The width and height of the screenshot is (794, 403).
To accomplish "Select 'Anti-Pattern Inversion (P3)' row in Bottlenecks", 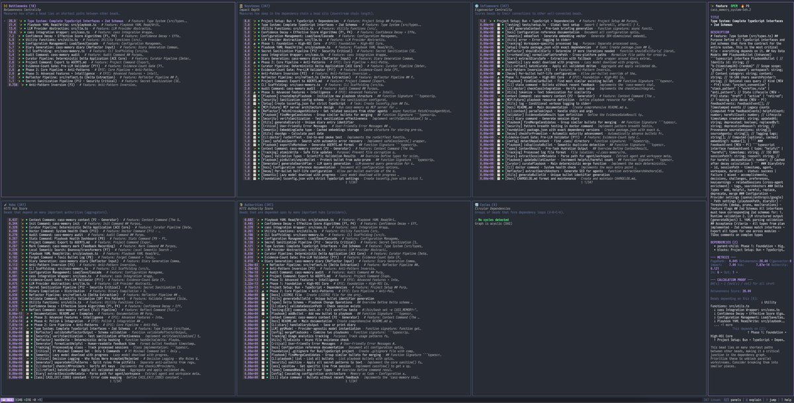I will pos(71,85).
